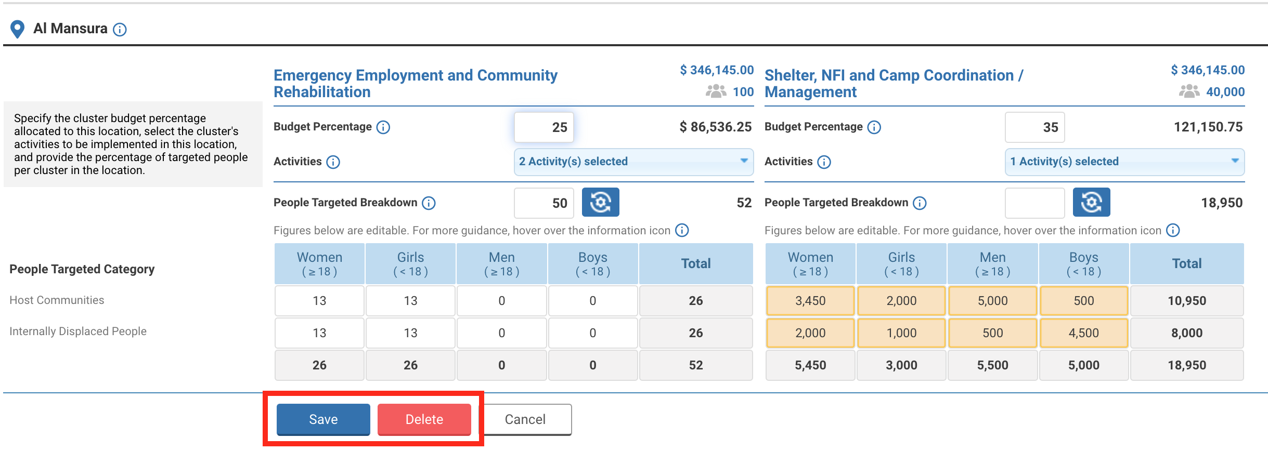
Task: Edit Host Communities Men field in Emergency Employment
Action: tap(501, 301)
